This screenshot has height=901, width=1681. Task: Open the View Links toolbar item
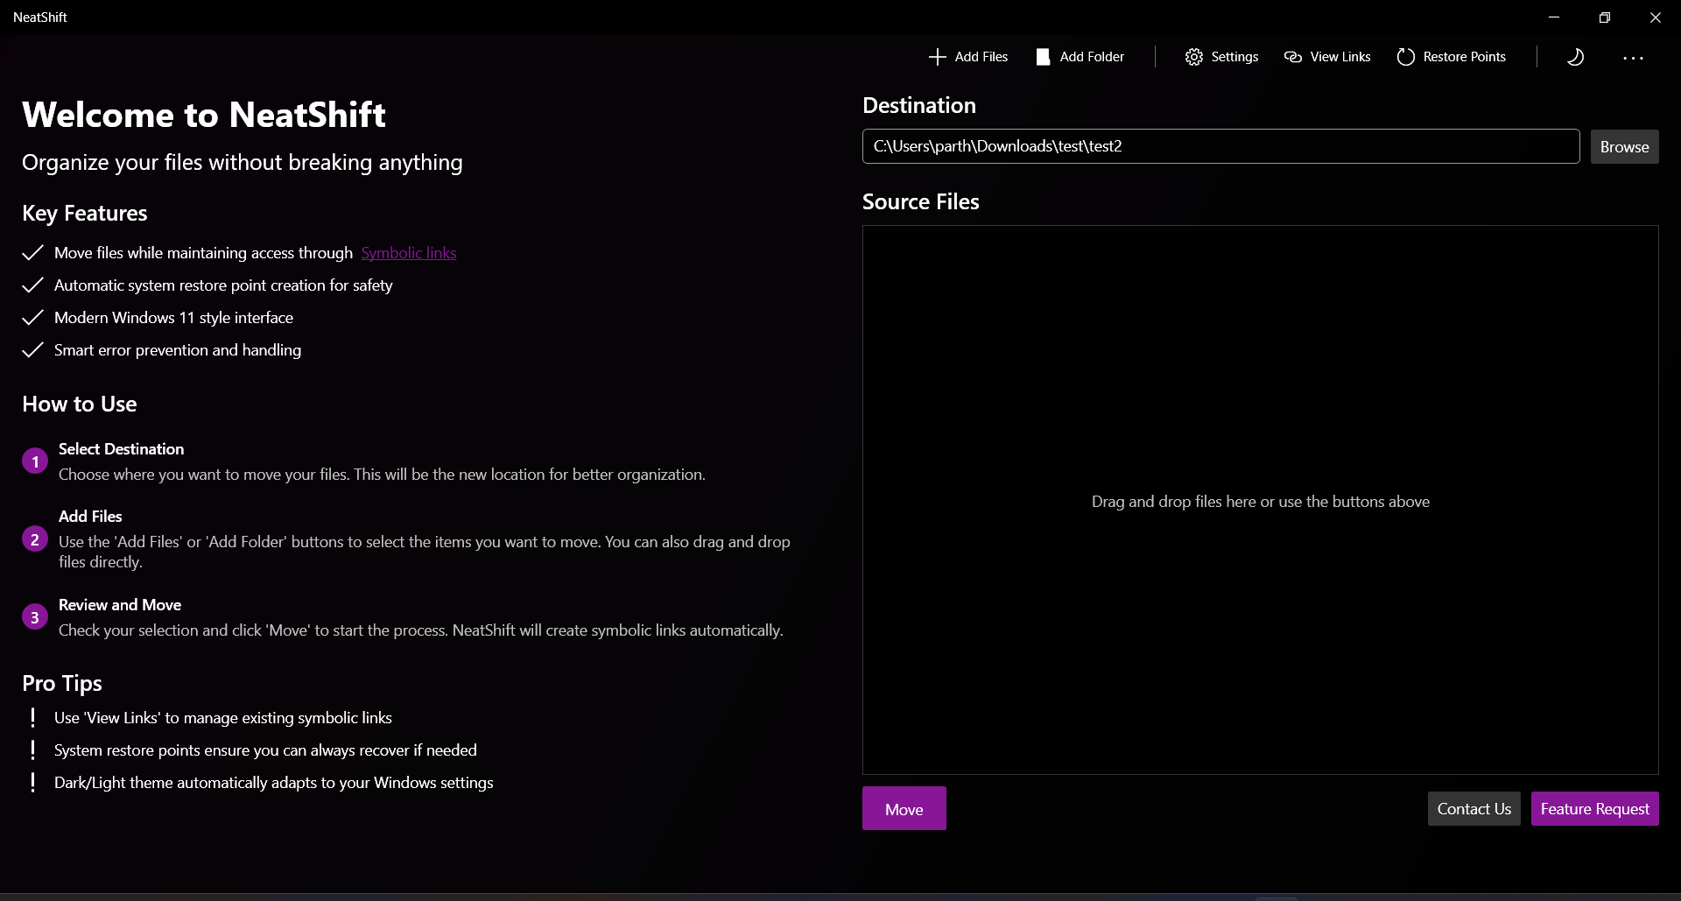click(1327, 57)
